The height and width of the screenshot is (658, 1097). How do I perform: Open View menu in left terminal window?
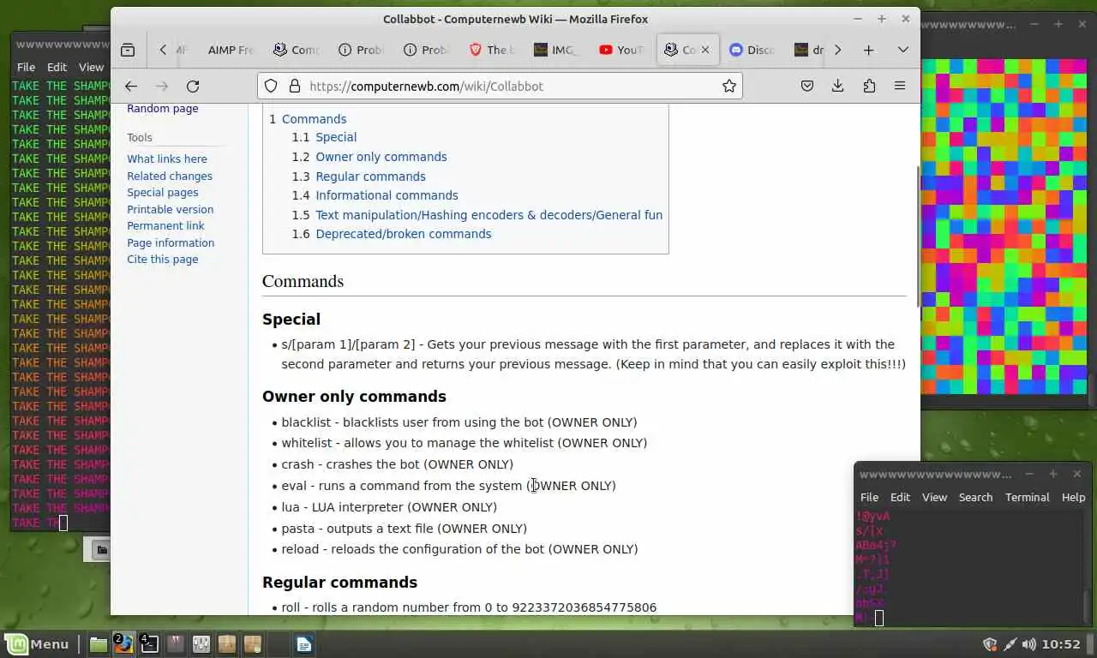(x=91, y=67)
